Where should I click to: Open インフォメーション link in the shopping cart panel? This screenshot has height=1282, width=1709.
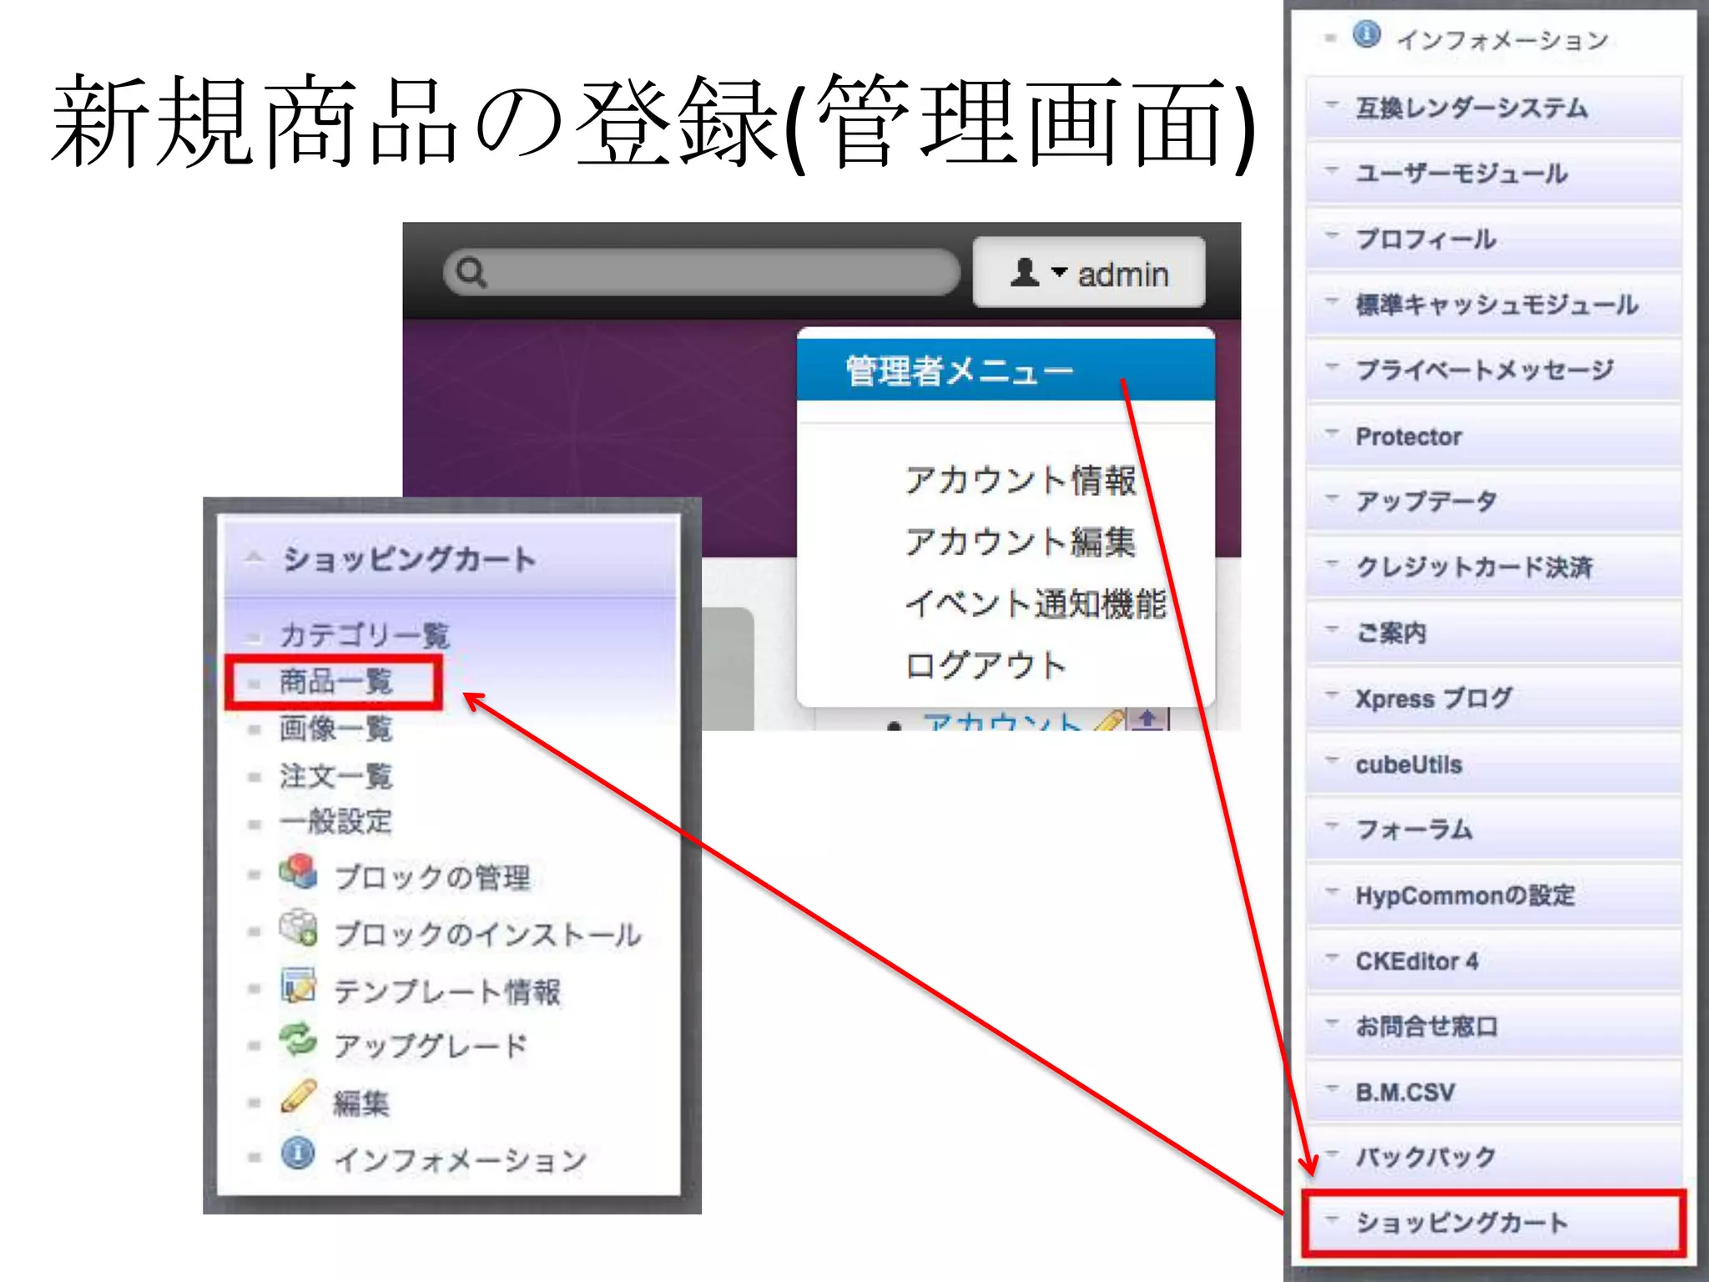(461, 1159)
